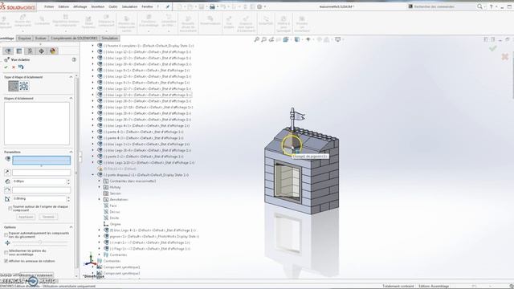Viewport: 514px width, 289px height.
Task: Check Espacer automatiquement les composants
Action: click(6, 235)
